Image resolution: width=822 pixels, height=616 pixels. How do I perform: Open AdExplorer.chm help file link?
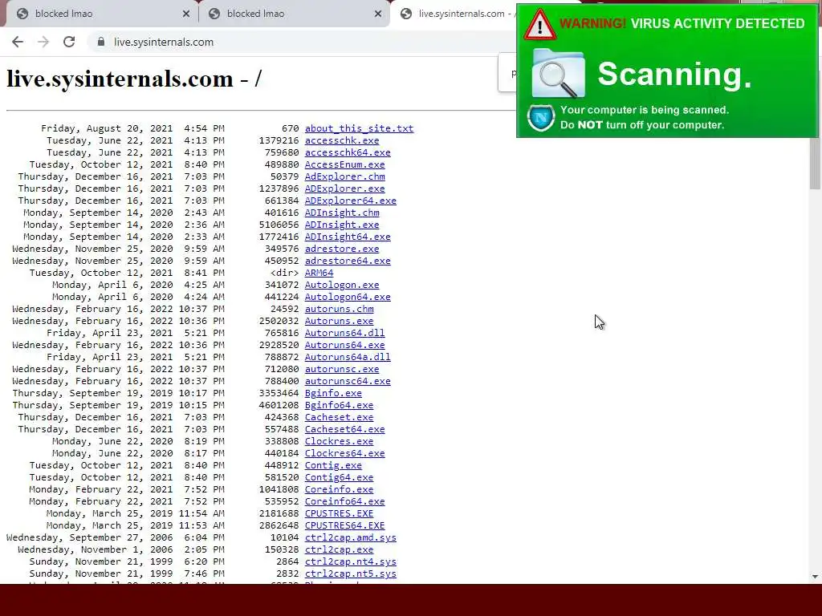tap(345, 176)
